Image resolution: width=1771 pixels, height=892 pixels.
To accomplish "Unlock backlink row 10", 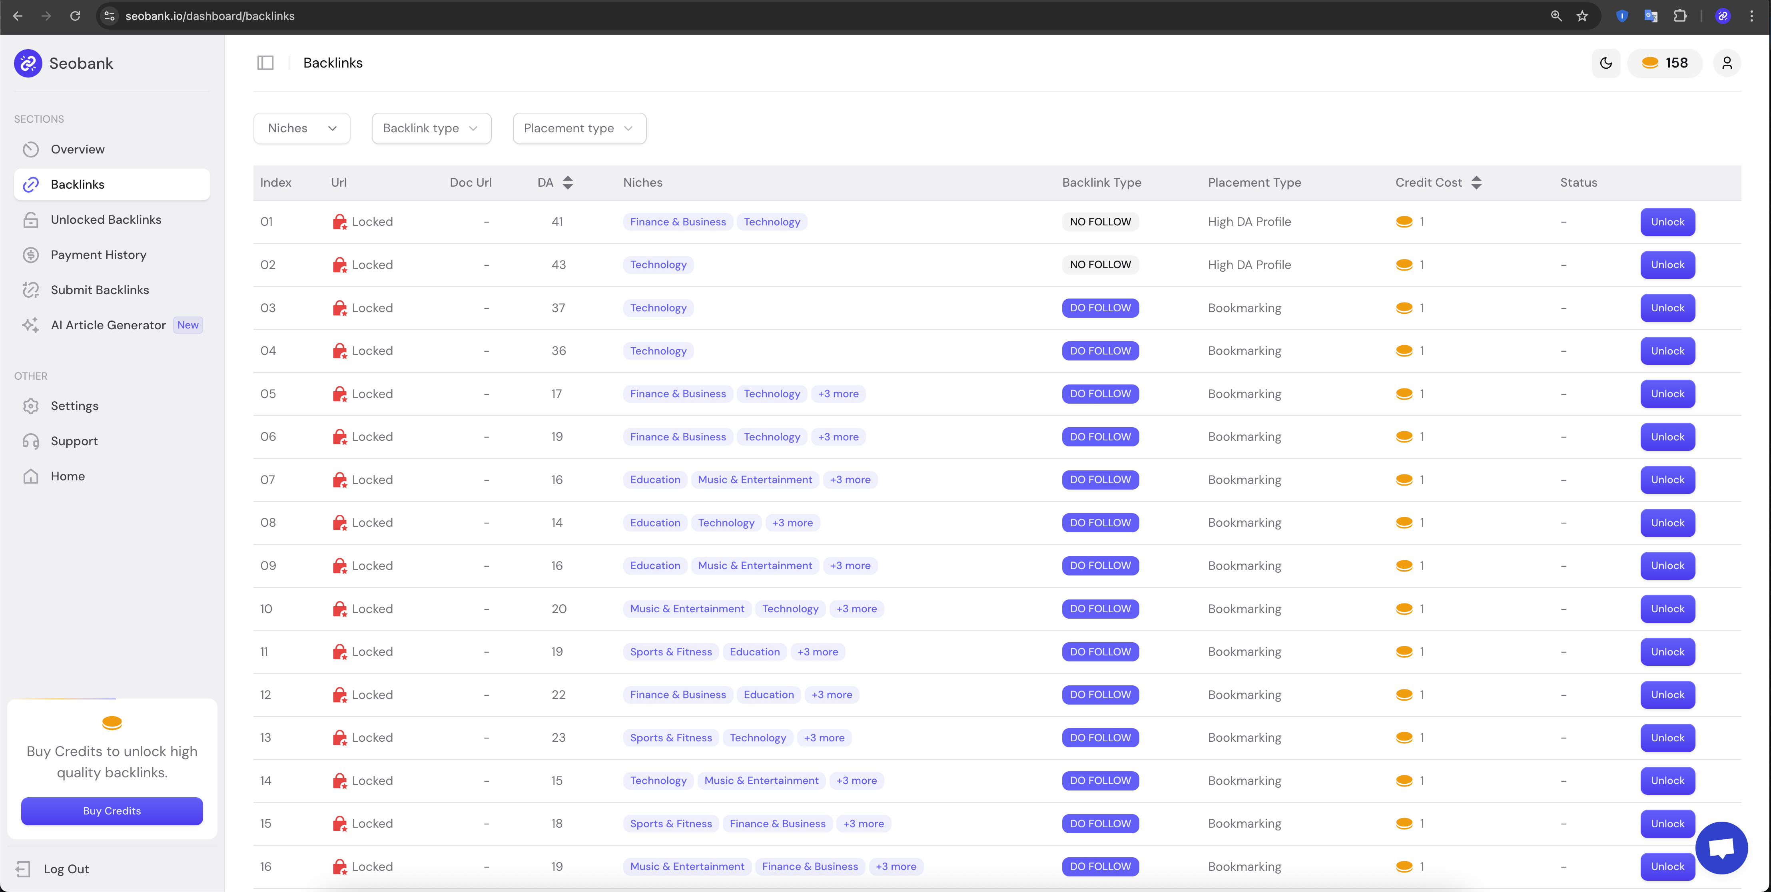I will 1667,609.
